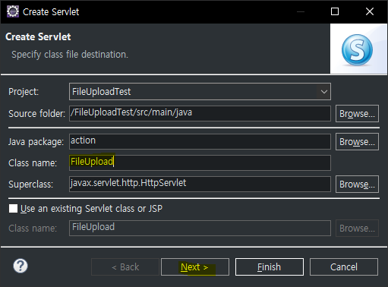
Task: Click the 'Project:' label
Action: (x=24, y=92)
